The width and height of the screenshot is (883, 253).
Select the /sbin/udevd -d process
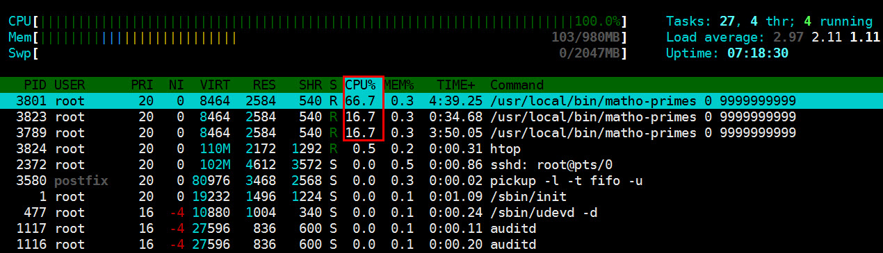click(x=442, y=213)
